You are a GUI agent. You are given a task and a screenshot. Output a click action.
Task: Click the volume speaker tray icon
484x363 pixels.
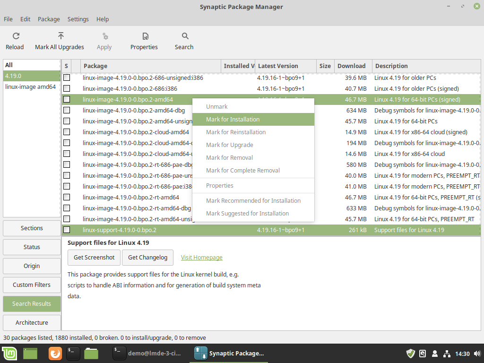coord(477,354)
